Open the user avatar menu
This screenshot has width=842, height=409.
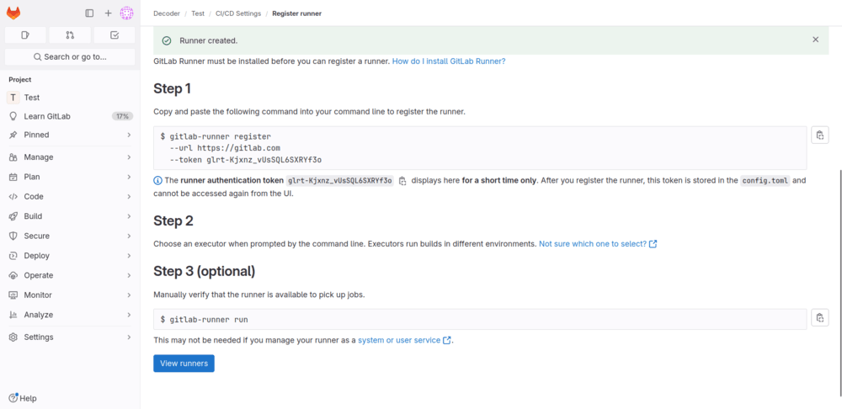point(126,13)
